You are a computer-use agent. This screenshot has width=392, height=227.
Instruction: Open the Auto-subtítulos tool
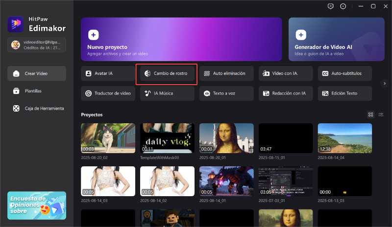click(345, 73)
